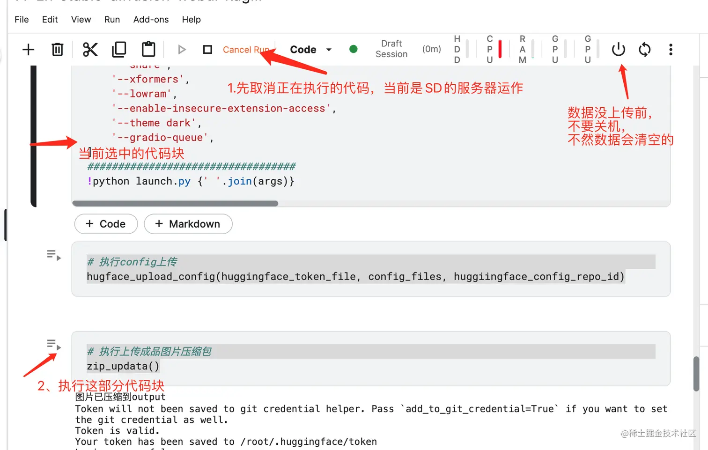The height and width of the screenshot is (450, 708).
Task: Run the notebook with the play icon
Action: [182, 49]
